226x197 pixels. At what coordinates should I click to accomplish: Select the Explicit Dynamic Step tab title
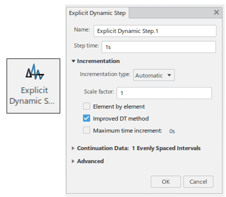point(97,13)
